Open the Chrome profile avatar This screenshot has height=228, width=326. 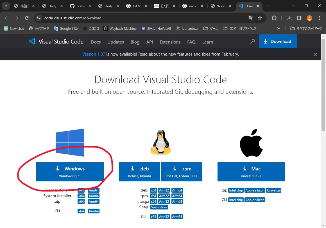tap(309, 18)
